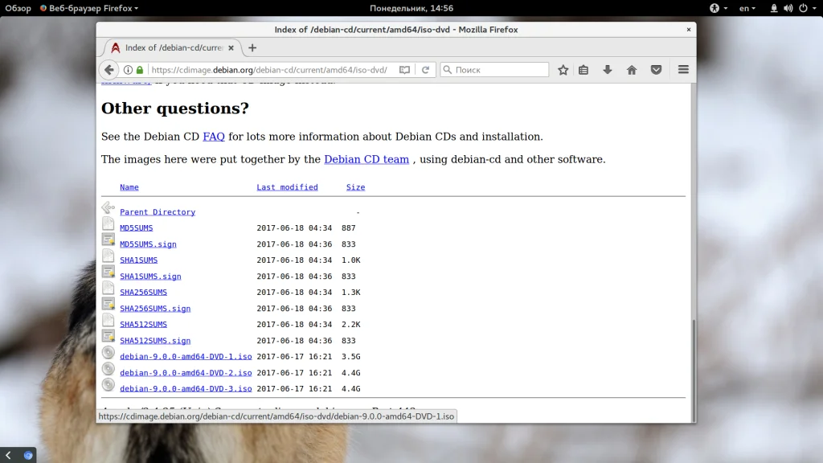Click the Поиск search field

coord(494,70)
